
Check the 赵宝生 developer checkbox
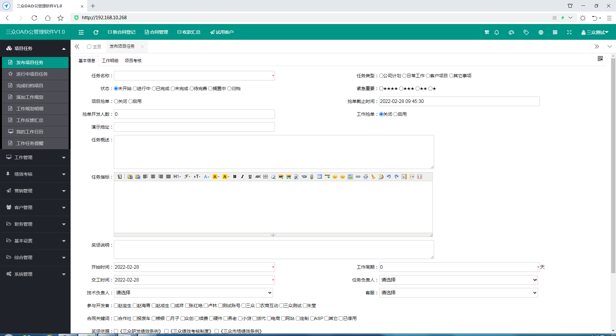click(116, 306)
